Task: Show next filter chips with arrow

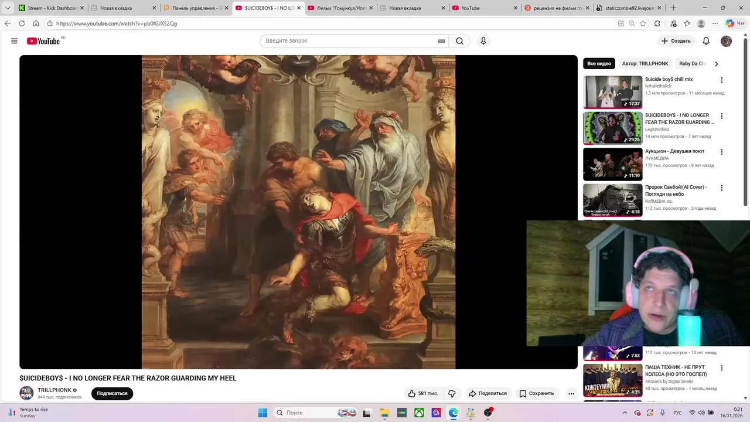Action: coord(716,64)
